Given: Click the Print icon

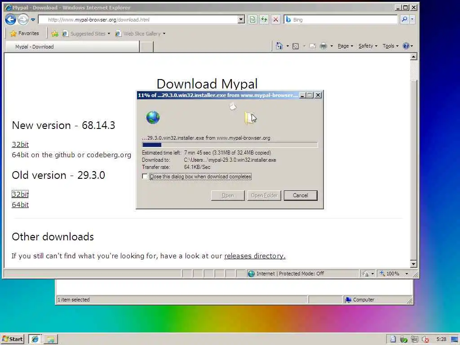Looking at the screenshot, I should point(323,46).
